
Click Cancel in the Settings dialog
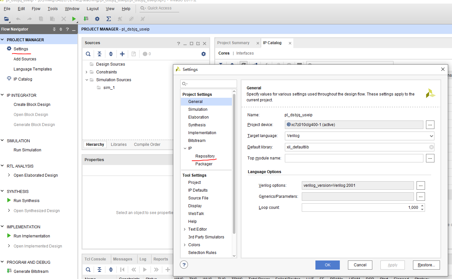point(360,265)
